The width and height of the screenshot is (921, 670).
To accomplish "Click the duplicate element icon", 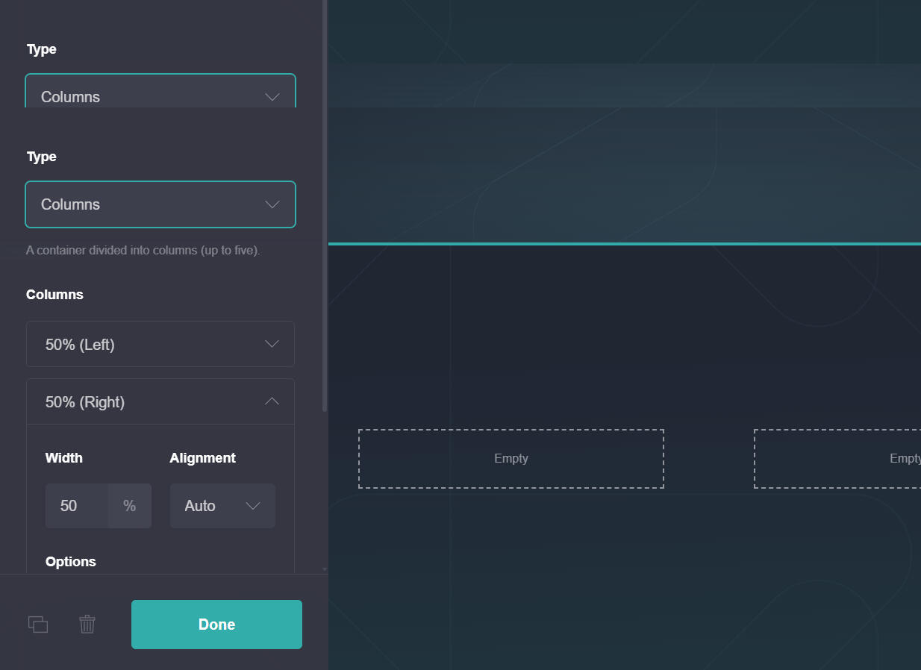I will point(38,624).
